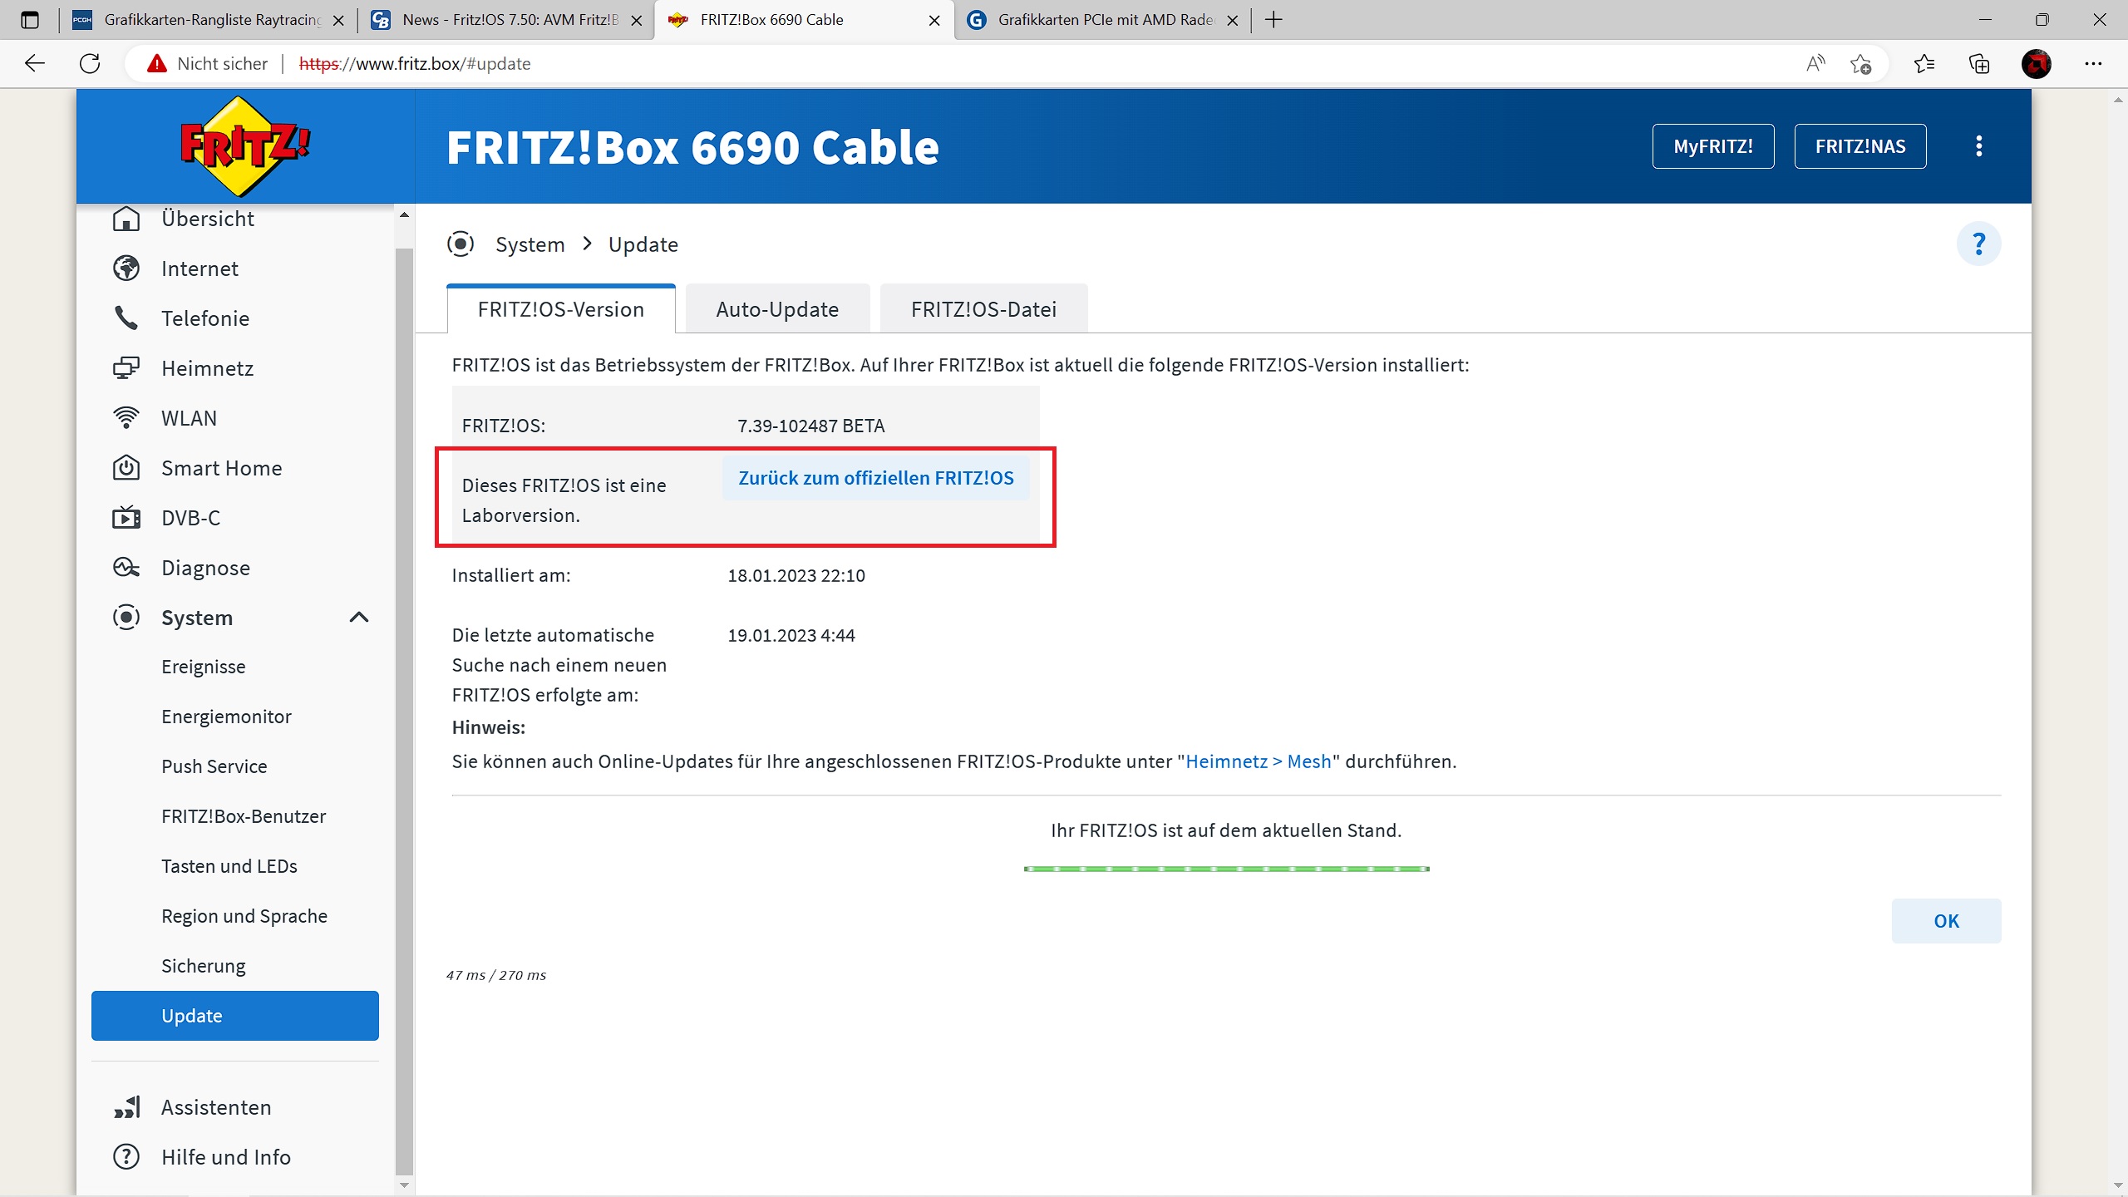
Task: Open help via blue question mark icon
Action: [x=1978, y=244]
